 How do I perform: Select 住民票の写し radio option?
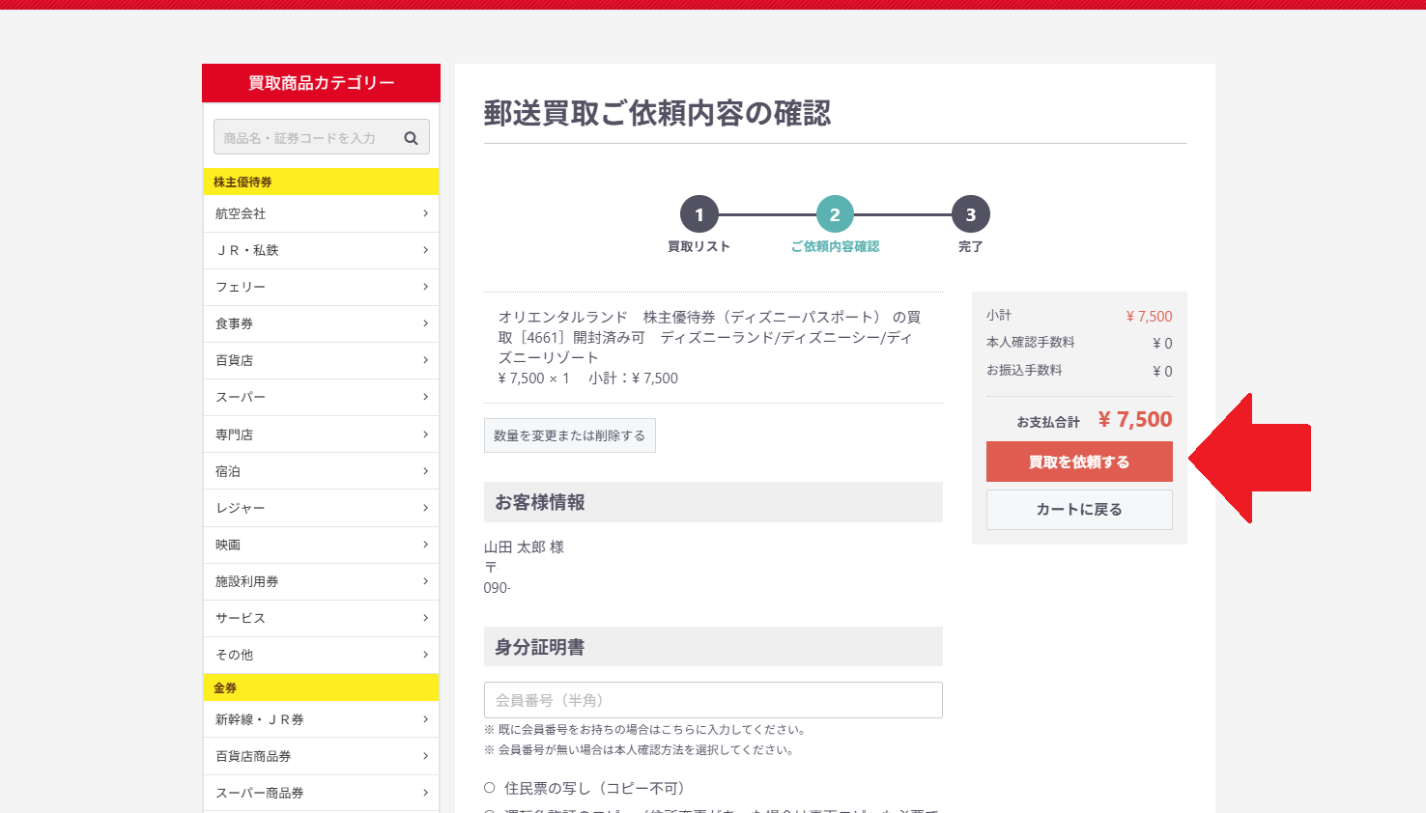[x=490, y=788]
